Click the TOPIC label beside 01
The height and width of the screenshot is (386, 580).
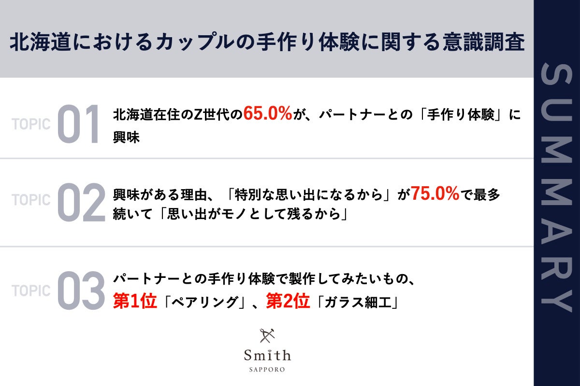[x=31, y=124]
